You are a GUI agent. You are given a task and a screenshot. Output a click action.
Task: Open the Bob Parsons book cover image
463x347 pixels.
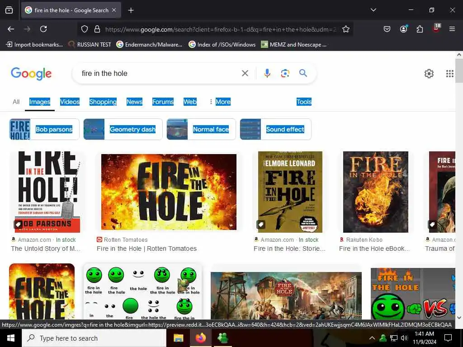(x=47, y=192)
